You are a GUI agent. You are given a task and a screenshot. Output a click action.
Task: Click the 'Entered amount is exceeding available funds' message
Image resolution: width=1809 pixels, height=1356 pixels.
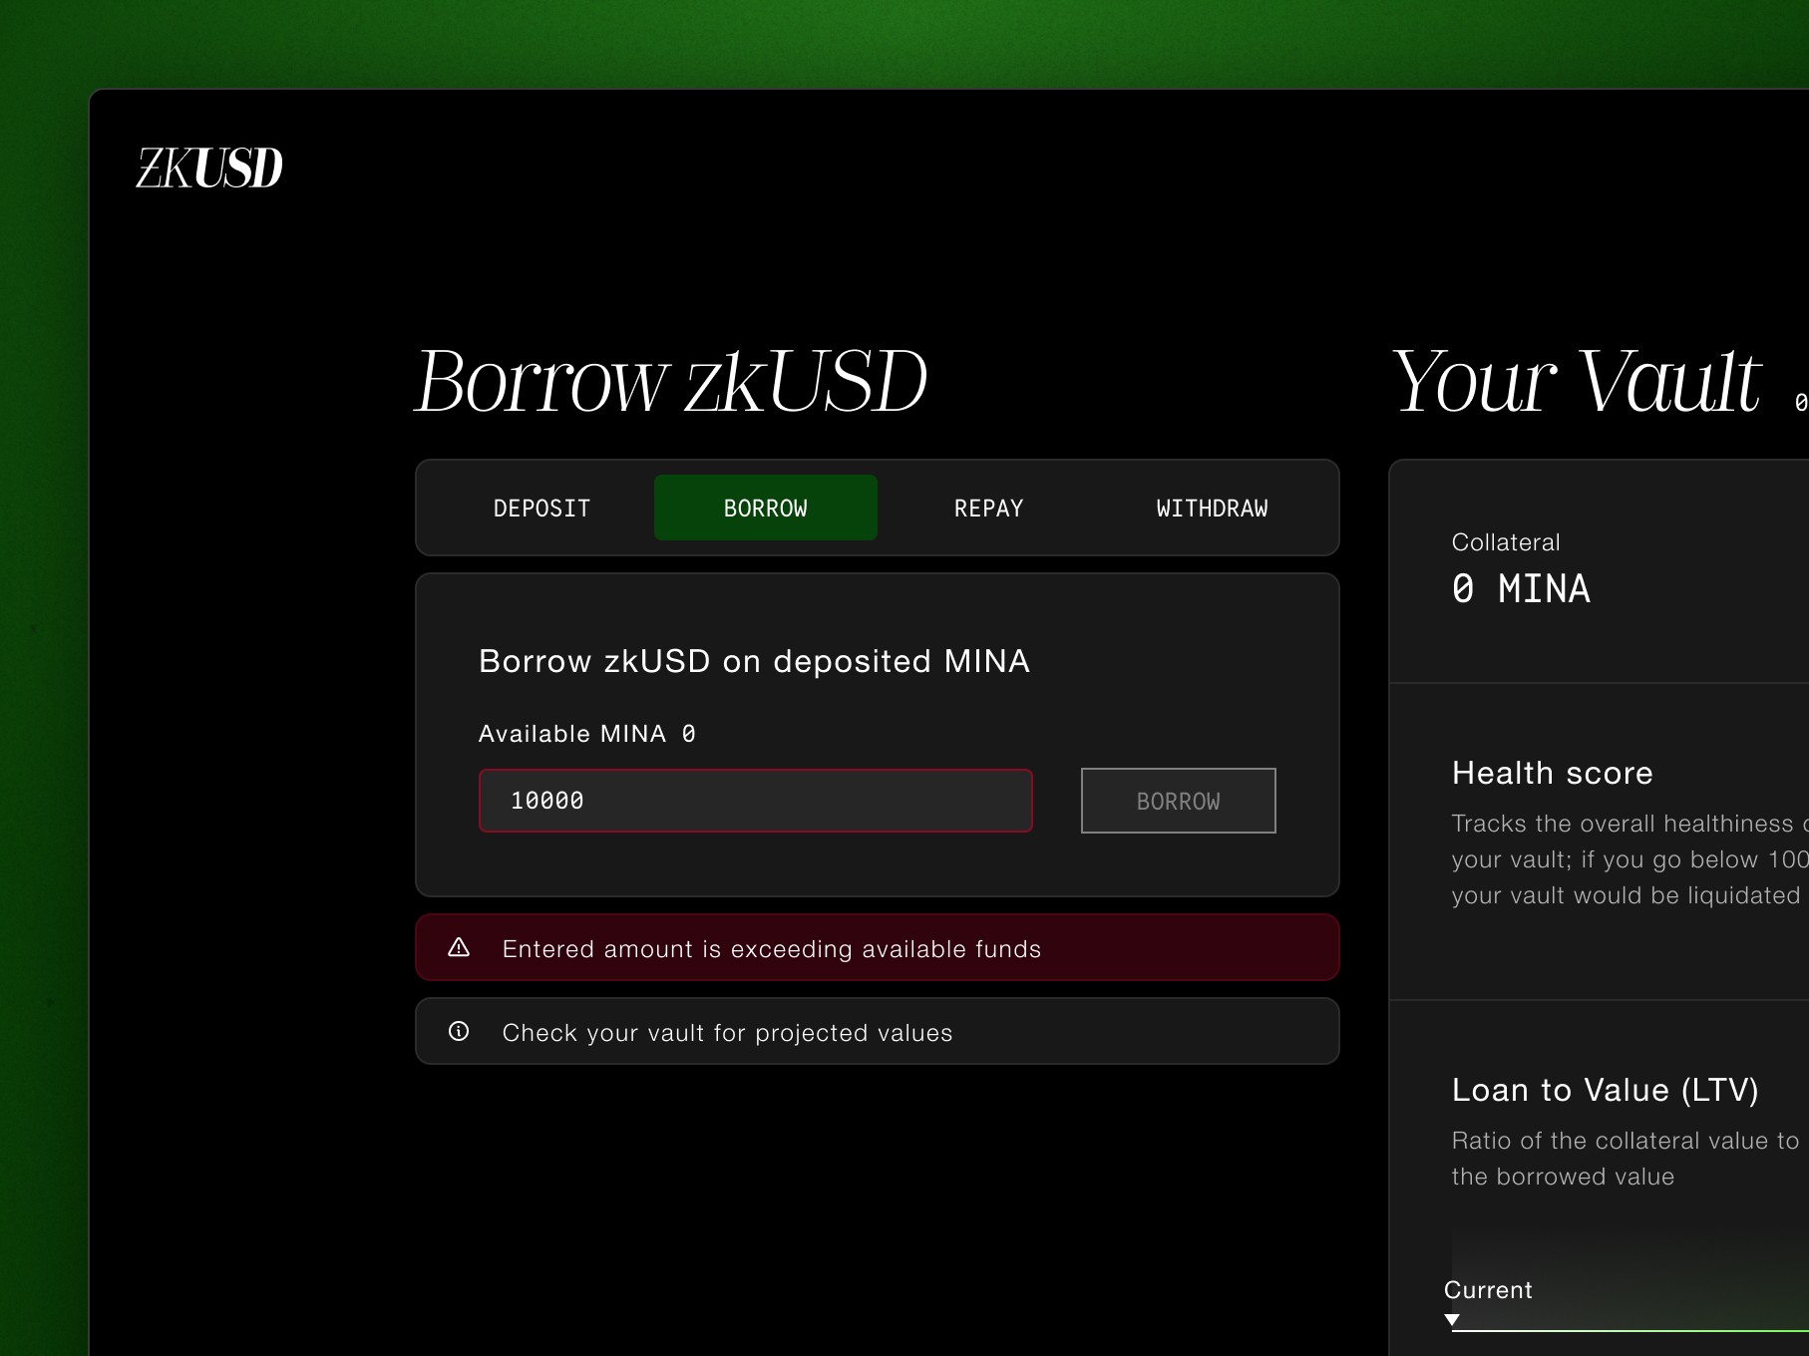[772, 948]
